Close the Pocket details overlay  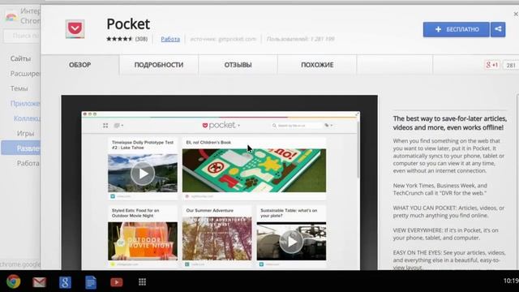point(516,15)
